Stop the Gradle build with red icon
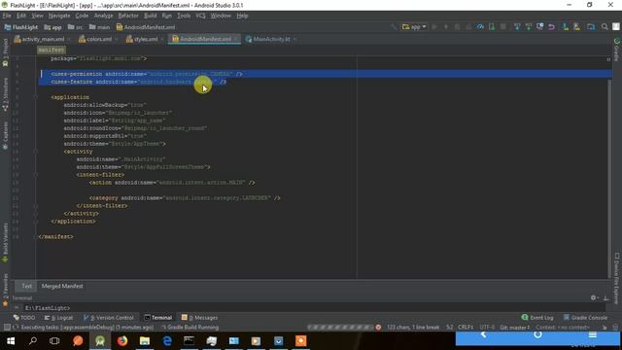The image size is (622, 350). coord(378,328)
